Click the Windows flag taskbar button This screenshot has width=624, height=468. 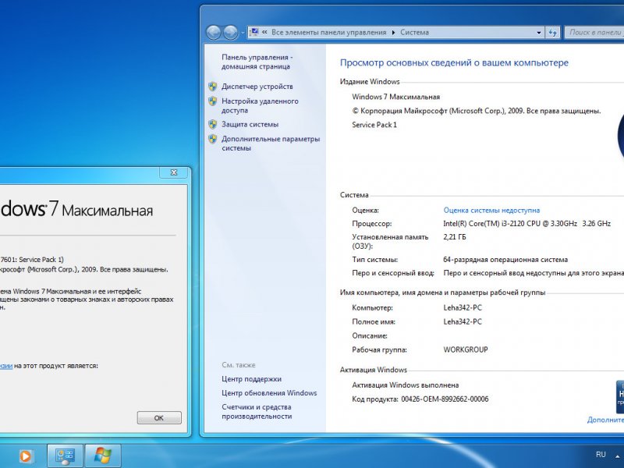point(103,456)
